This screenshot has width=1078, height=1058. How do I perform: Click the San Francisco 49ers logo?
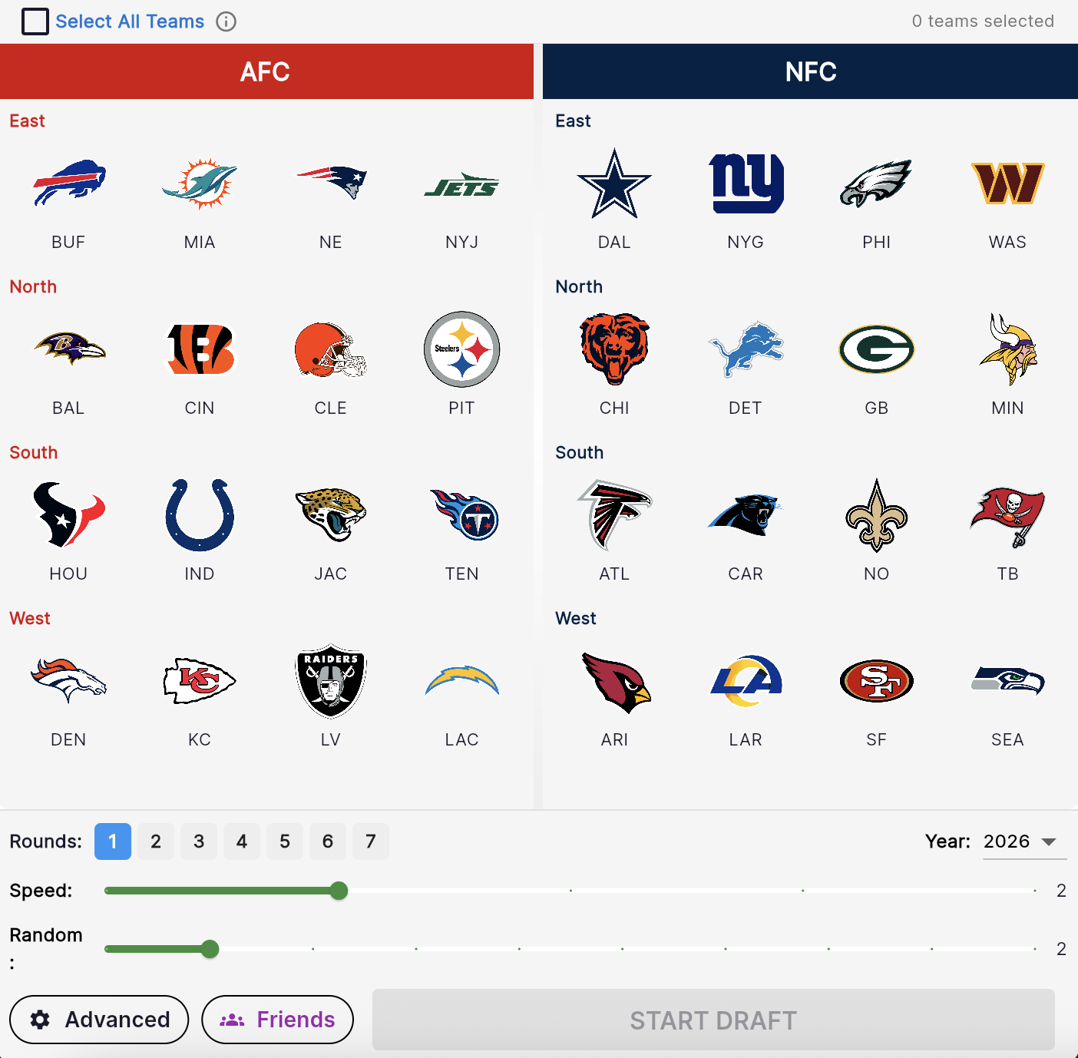pos(877,681)
